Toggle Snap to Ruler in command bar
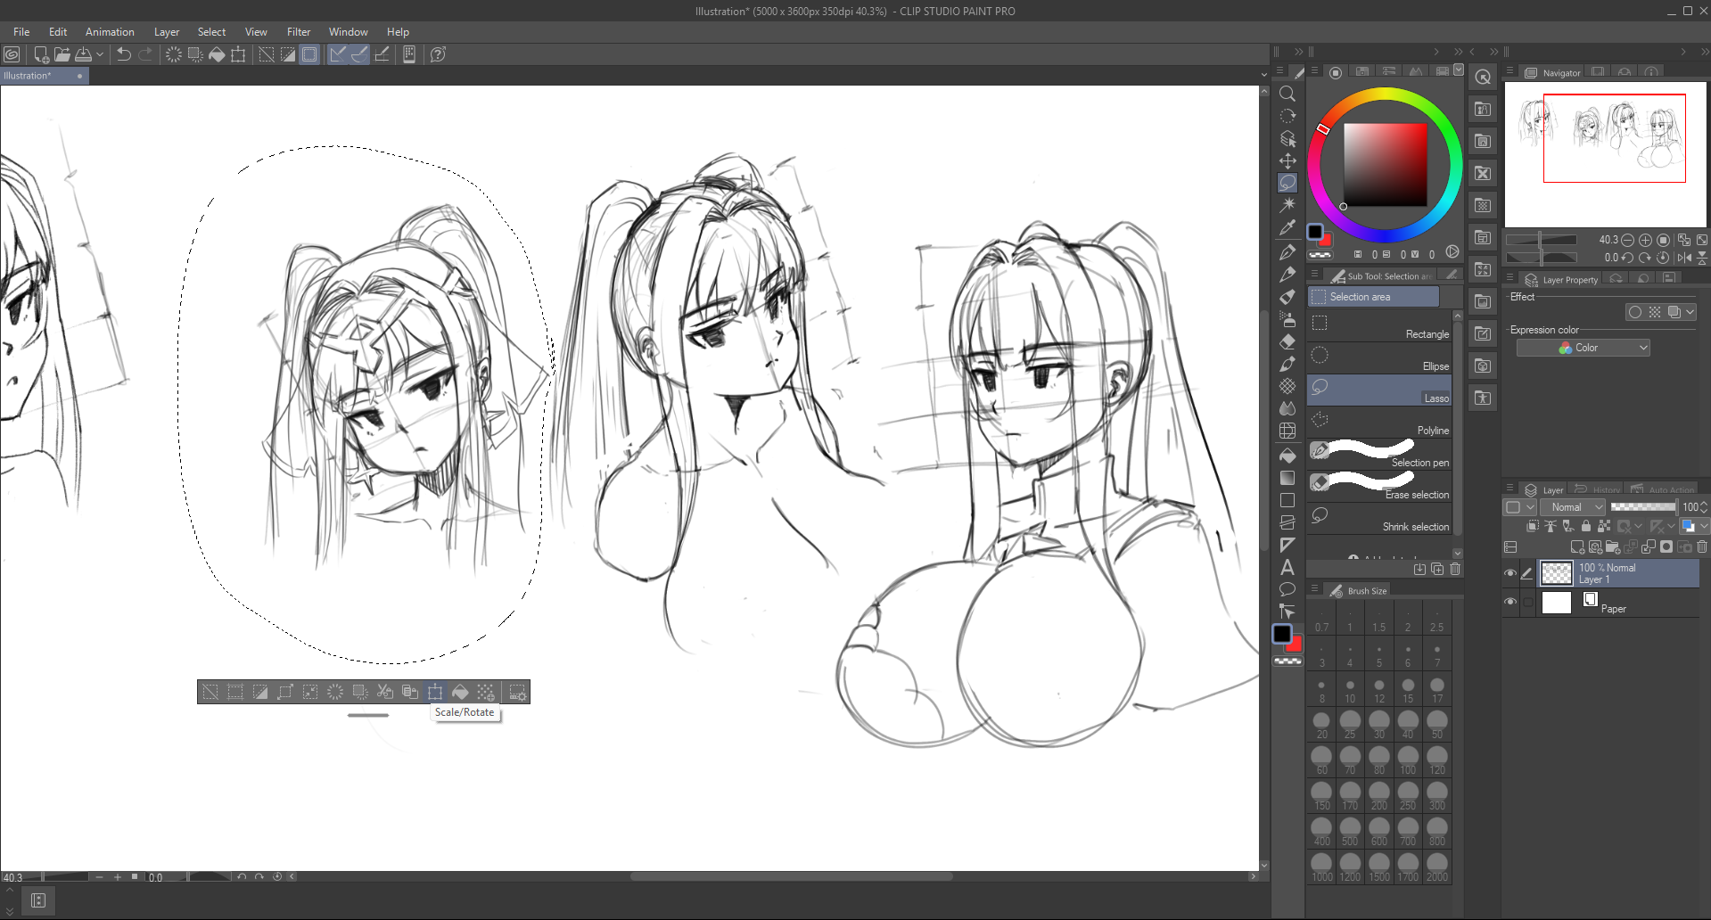This screenshot has width=1711, height=920. [x=338, y=54]
